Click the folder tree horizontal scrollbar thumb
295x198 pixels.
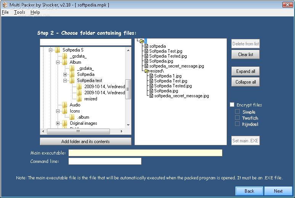[78, 131]
